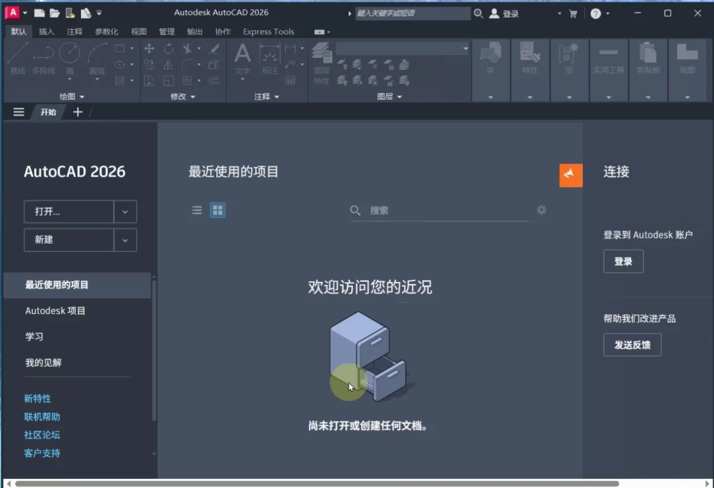Switch to the Express Tools ribbon tab

(x=268, y=31)
